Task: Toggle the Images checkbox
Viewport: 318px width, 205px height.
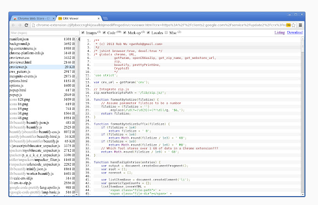Action: [83, 32]
